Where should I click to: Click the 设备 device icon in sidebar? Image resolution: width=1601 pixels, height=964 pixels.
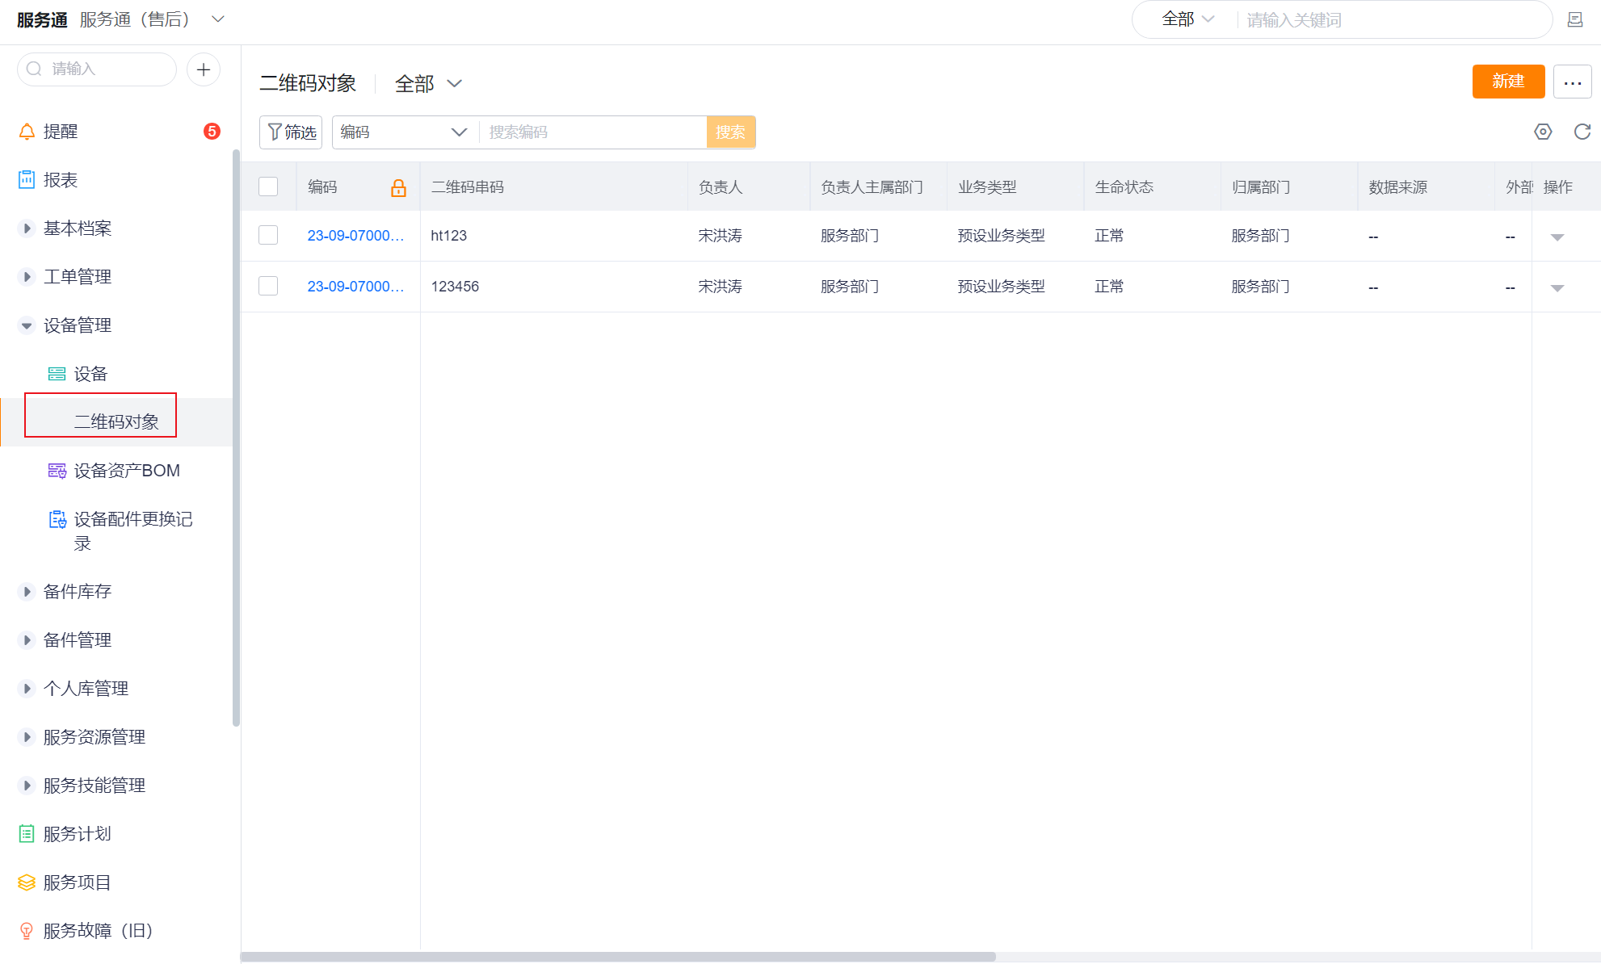[x=57, y=374]
